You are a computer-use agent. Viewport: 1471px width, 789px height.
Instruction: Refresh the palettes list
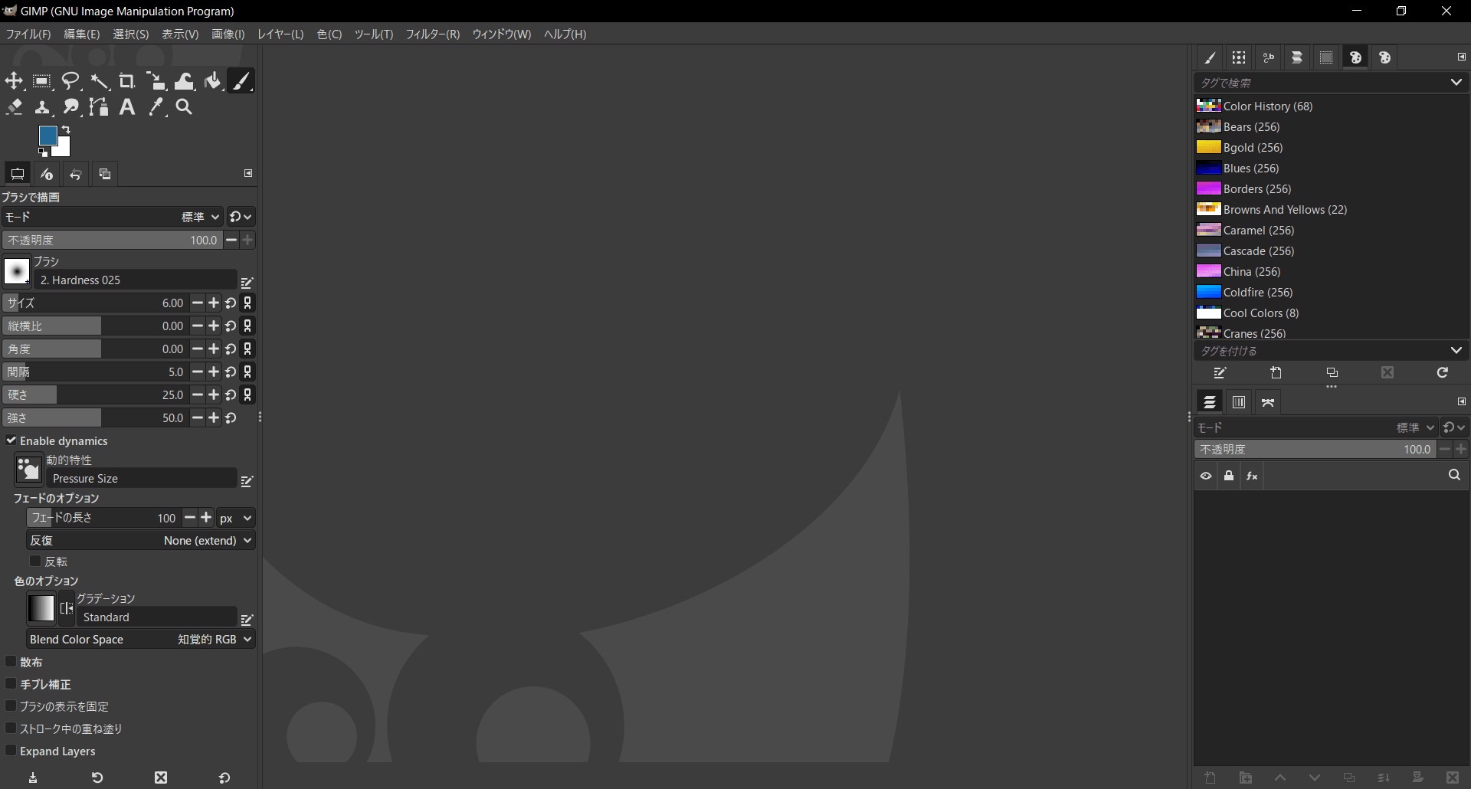coord(1443,372)
